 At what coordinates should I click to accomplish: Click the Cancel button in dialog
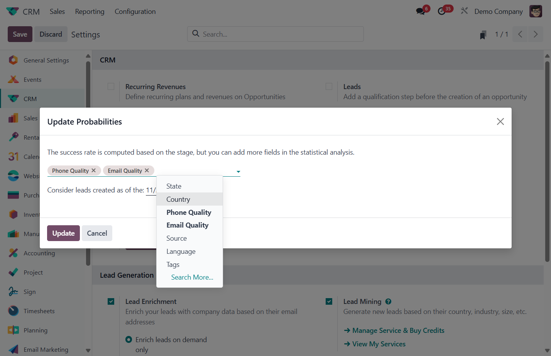(97, 233)
